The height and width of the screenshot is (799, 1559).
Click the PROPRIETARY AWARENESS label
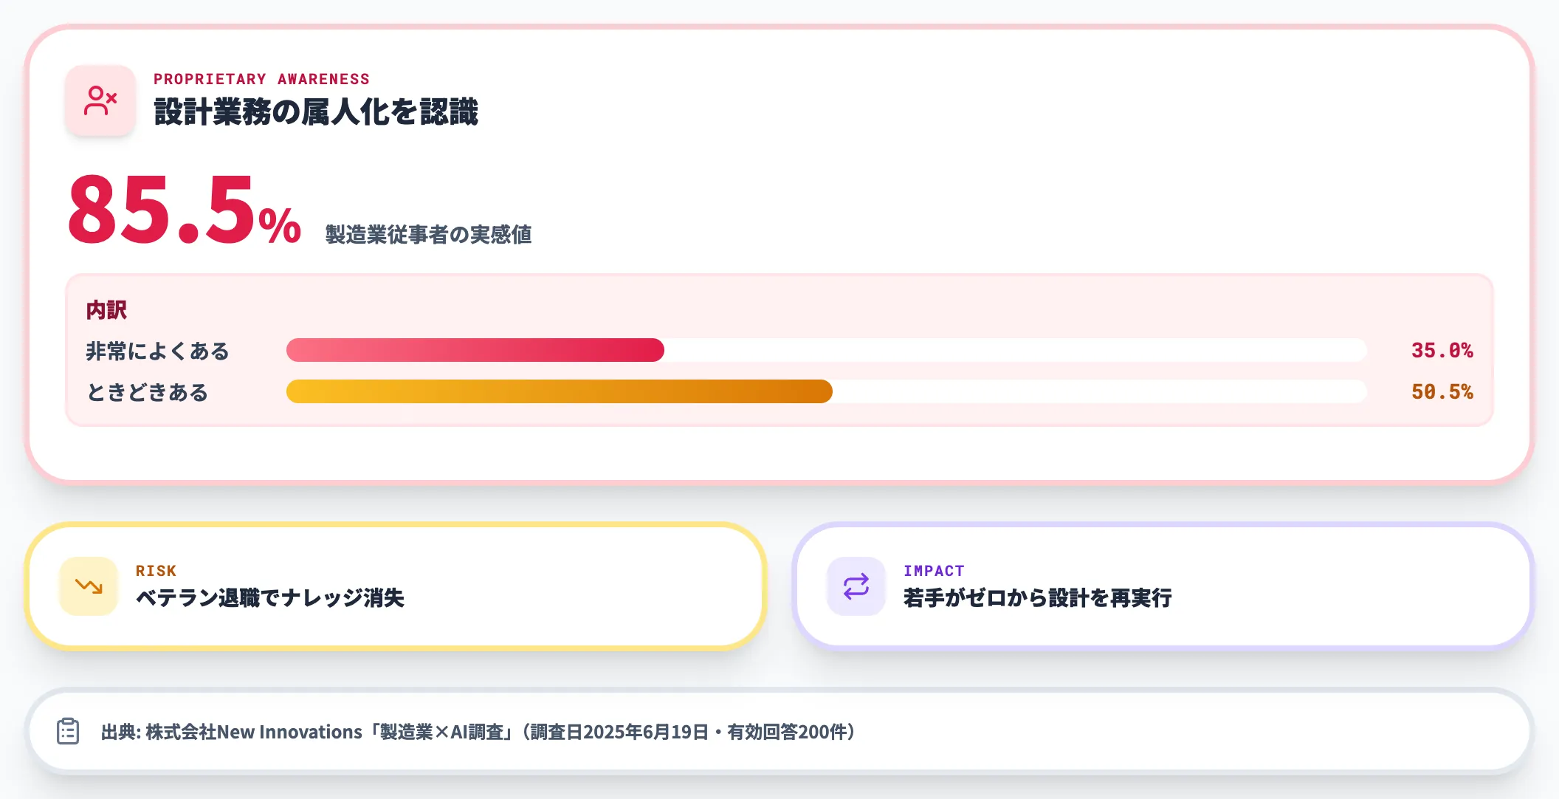pyautogui.click(x=261, y=79)
